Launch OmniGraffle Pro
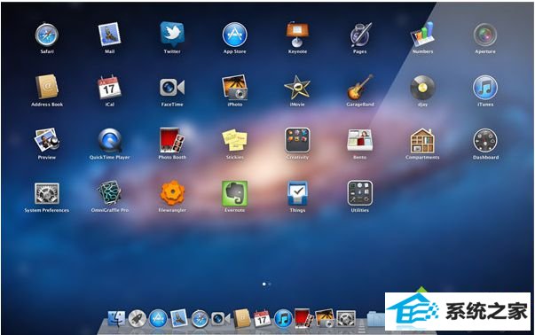 (109, 193)
